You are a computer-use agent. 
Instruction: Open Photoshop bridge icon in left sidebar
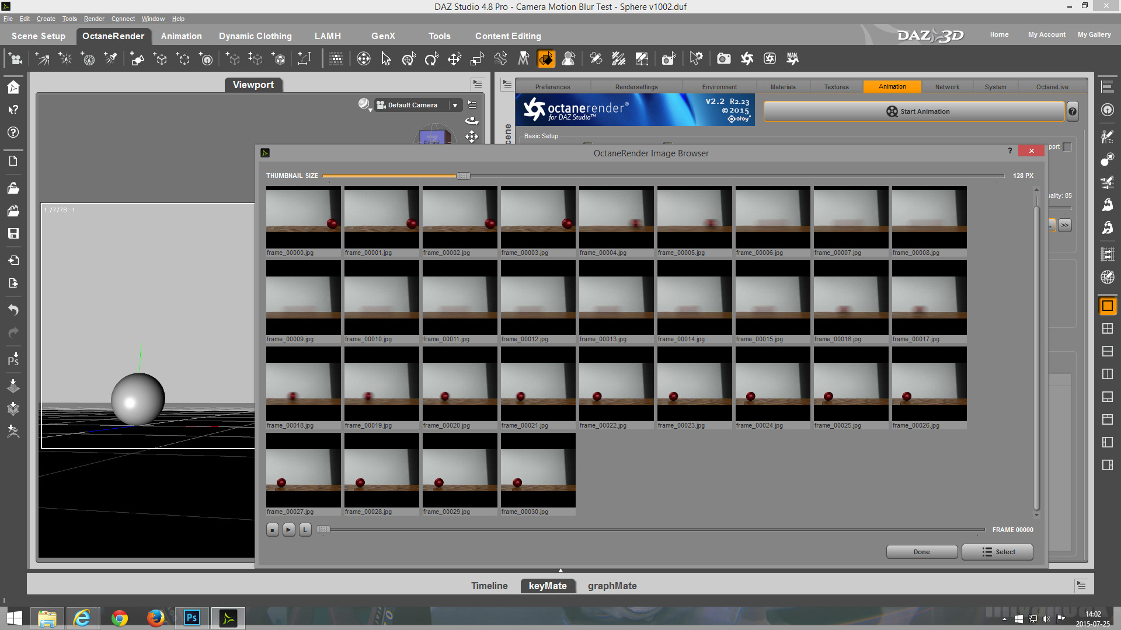(x=13, y=359)
